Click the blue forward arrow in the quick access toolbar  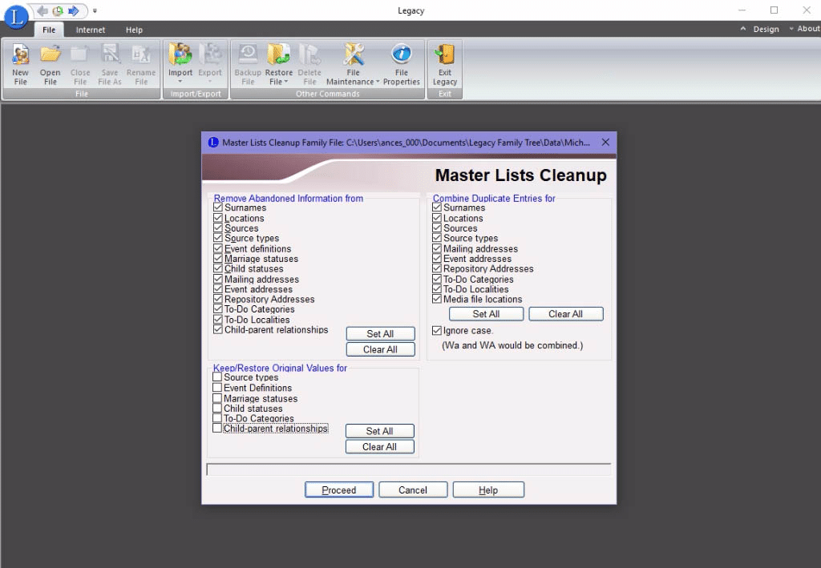pyautogui.click(x=73, y=10)
